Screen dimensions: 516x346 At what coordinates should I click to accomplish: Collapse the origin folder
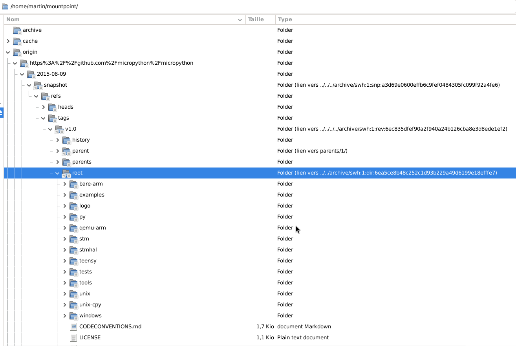click(x=8, y=52)
